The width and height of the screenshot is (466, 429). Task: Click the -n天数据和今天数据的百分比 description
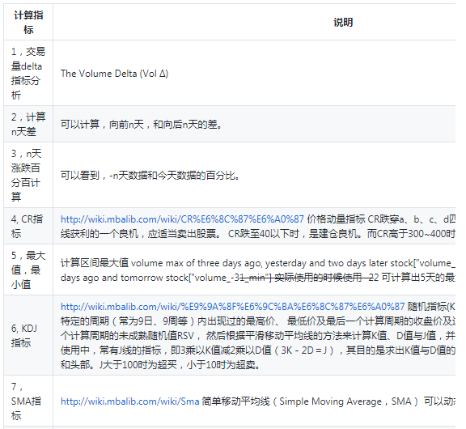[x=150, y=176]
